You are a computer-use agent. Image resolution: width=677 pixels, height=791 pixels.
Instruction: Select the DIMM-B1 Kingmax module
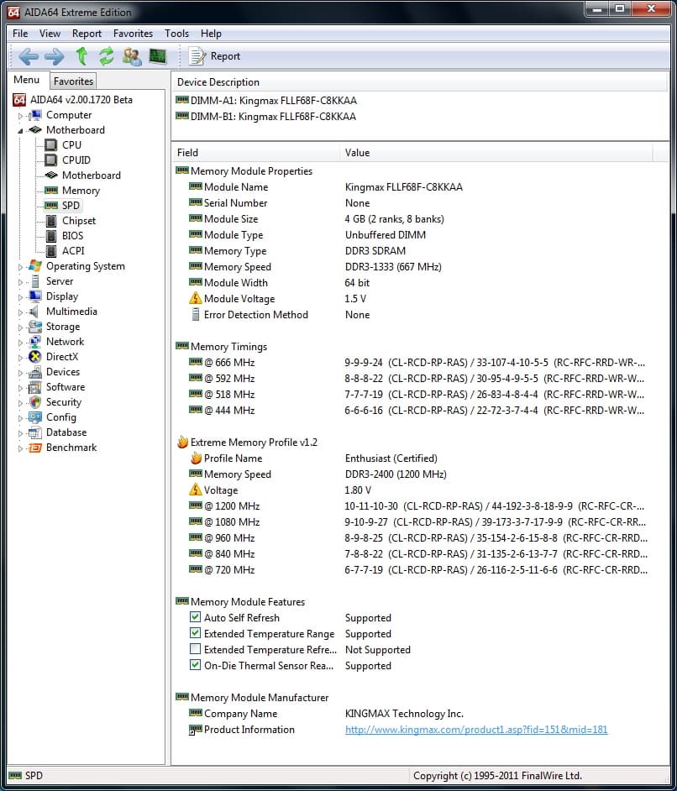point(273,117)
